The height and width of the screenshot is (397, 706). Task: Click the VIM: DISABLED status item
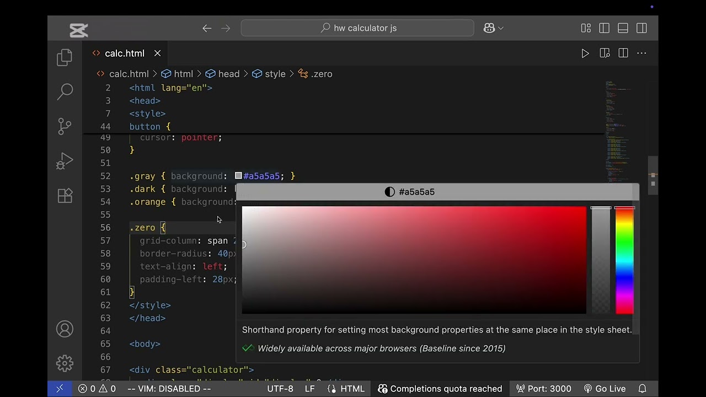tap(169, 389)
